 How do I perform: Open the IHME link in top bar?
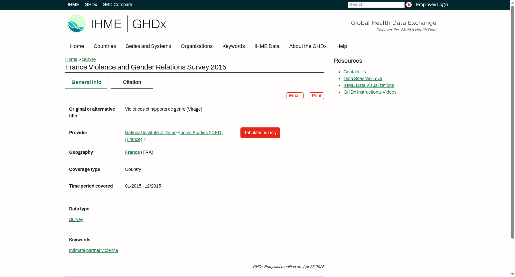click(73, 5)
